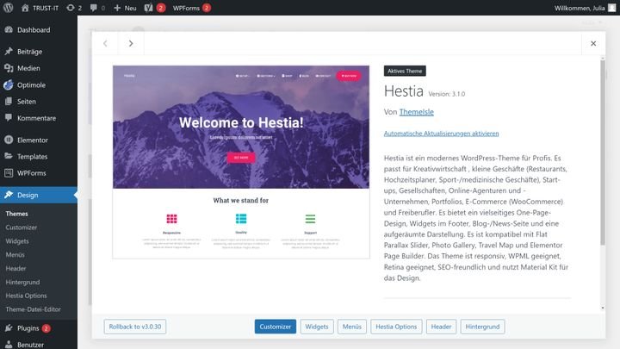Click the user avatar beside Willkommen, Julia
The image size is (620, 349).
pyautogui.click(x=611, y=8)
